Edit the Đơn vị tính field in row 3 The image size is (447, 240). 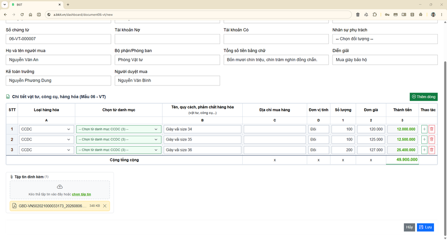coord(318,150)
